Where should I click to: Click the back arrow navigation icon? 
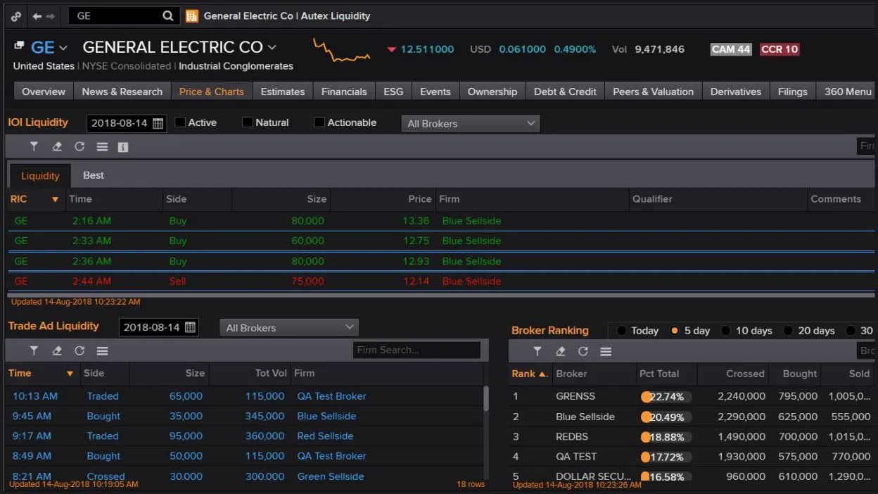point(37,15)
